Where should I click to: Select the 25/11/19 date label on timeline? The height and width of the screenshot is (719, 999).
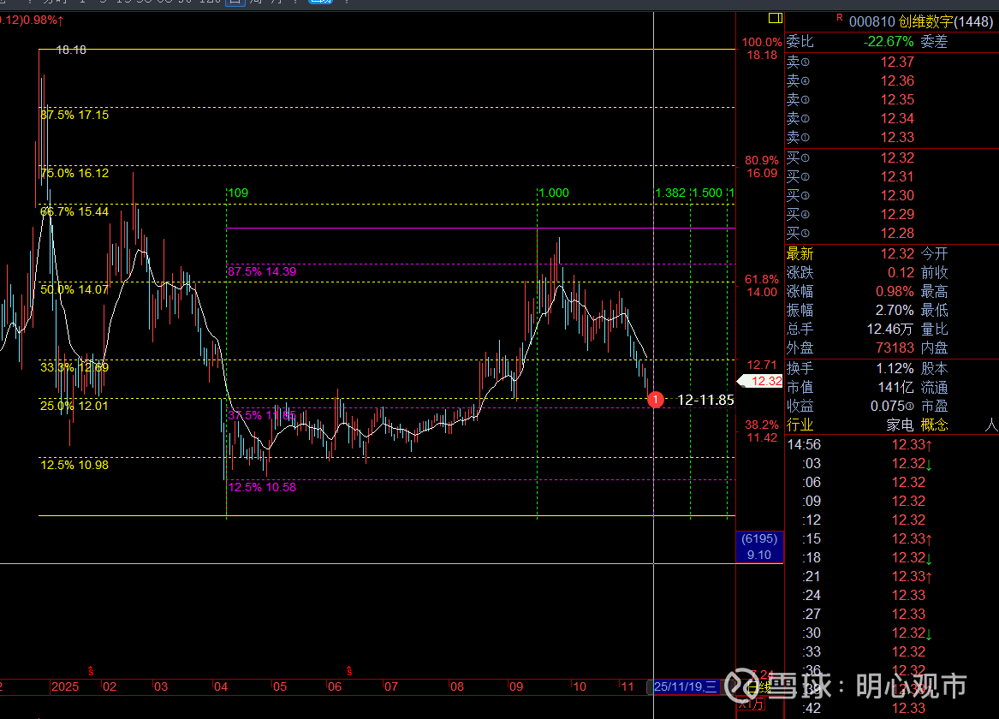point(685,687)
